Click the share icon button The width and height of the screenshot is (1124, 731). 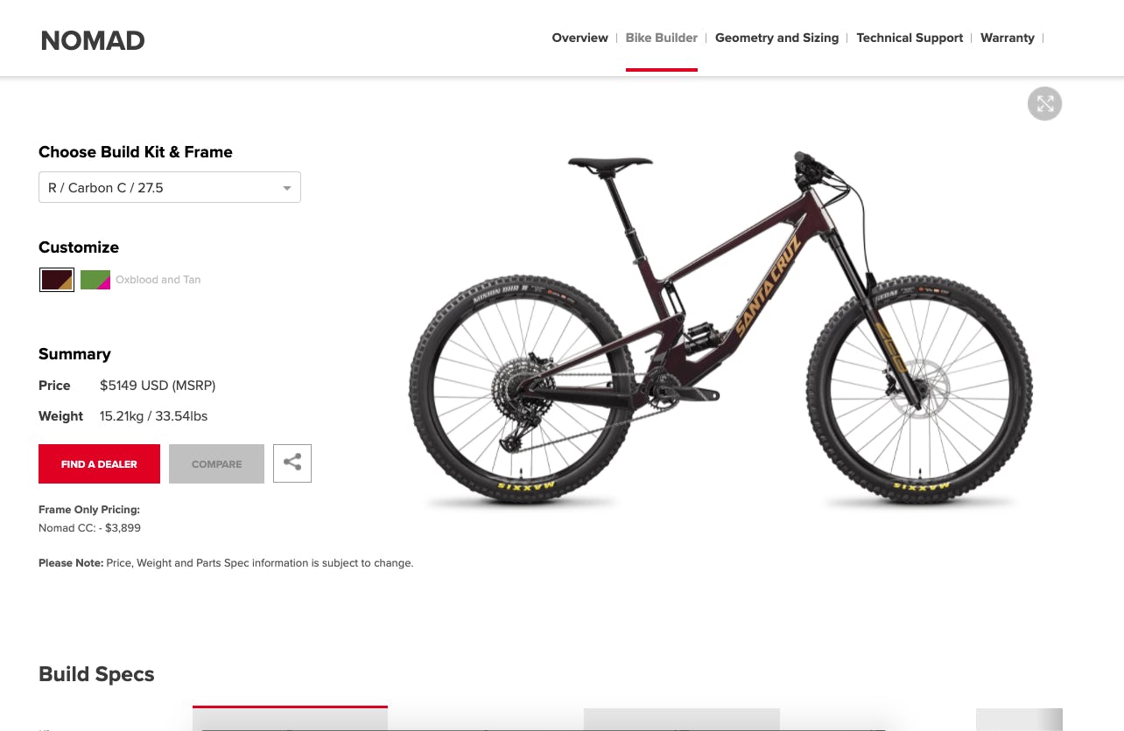coord(292,463)
